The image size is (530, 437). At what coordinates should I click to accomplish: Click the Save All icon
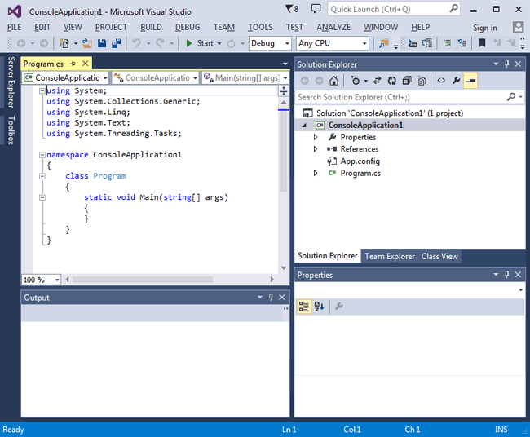tap(117, 43)
